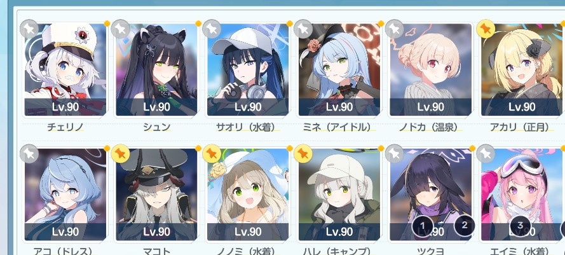The image size is (565, 255).
Task: Open the マコト character portrait
Action: pos(157,195)
